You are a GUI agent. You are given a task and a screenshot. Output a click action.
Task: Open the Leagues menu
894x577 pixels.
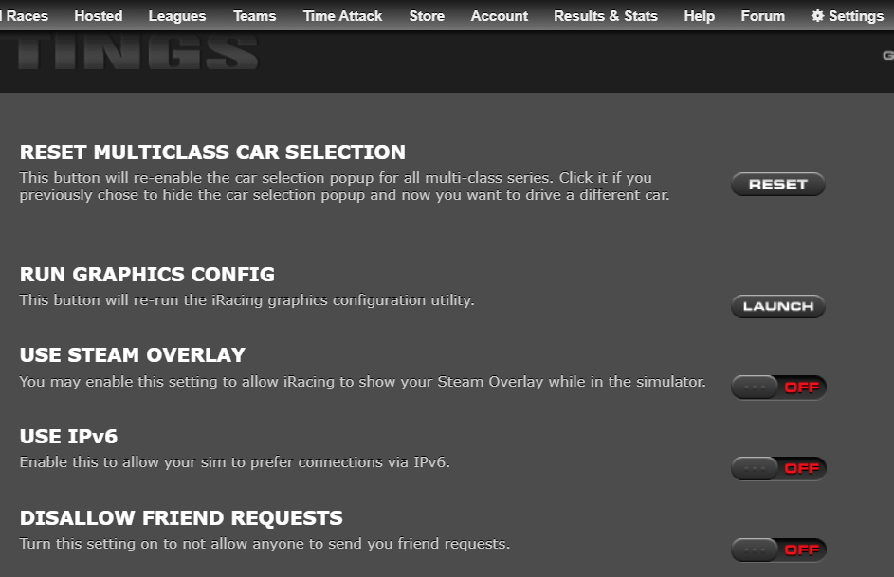coord(176,16)
